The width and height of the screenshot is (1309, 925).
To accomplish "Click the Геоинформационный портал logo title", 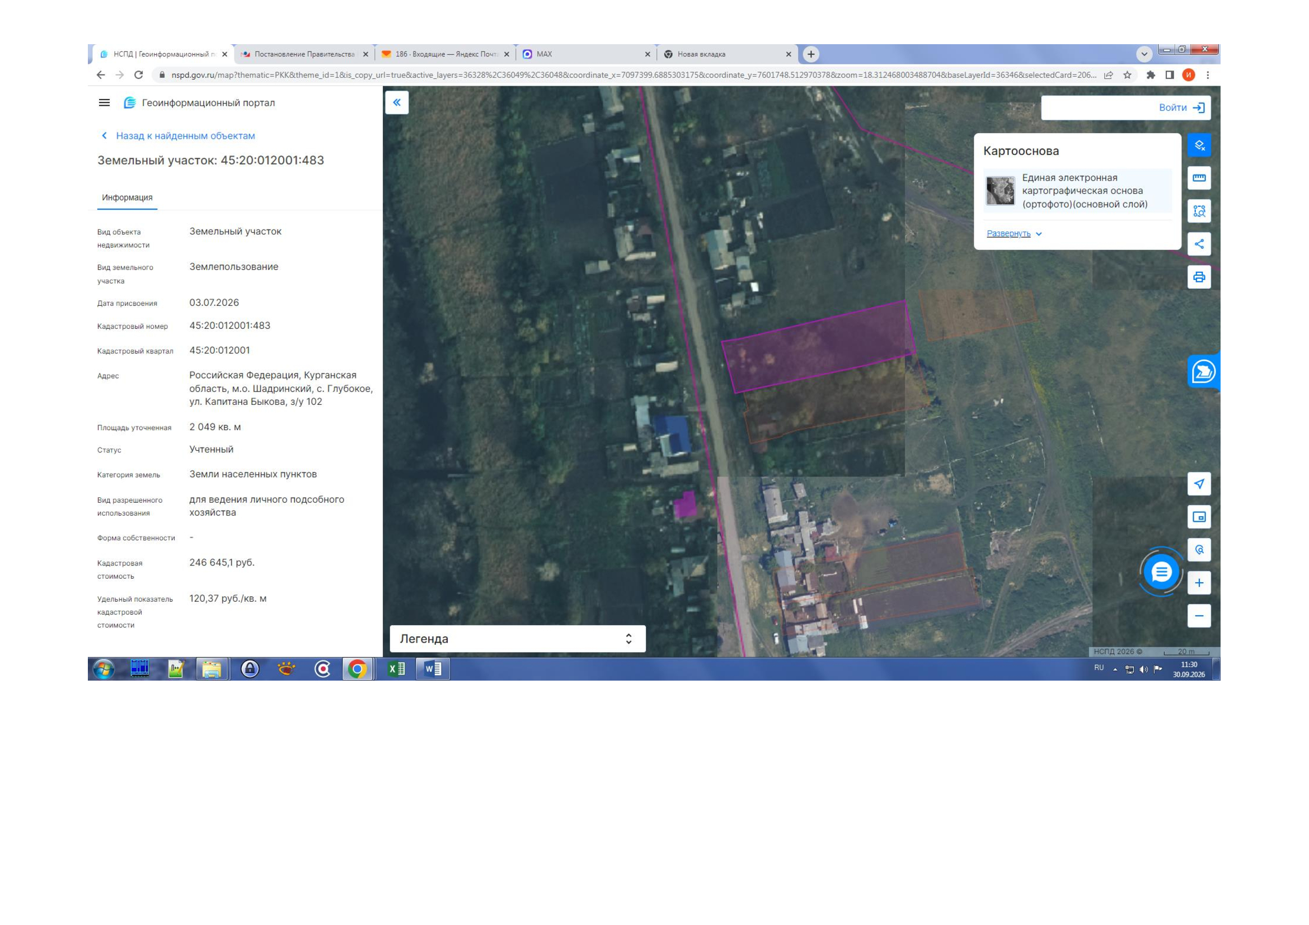I will [200, 103].
